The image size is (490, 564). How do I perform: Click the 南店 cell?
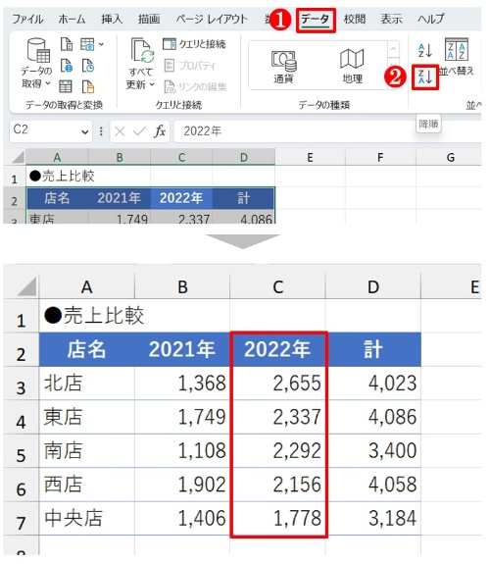pos(87,451)
